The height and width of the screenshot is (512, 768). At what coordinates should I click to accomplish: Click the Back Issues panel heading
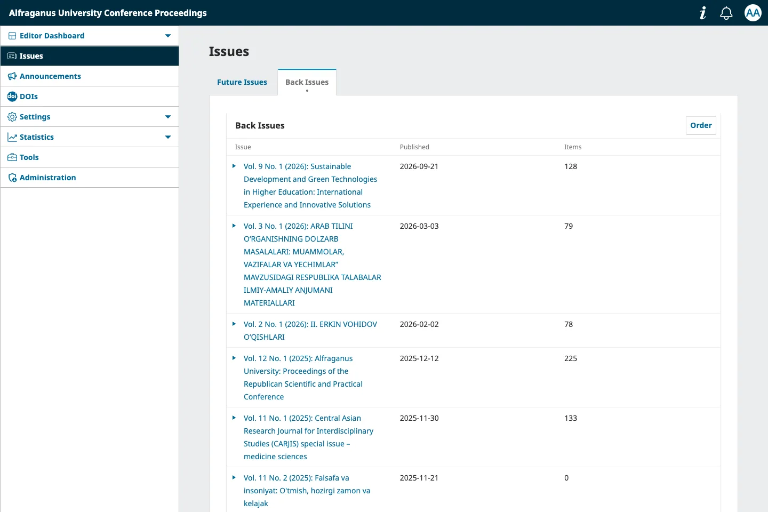260,125
